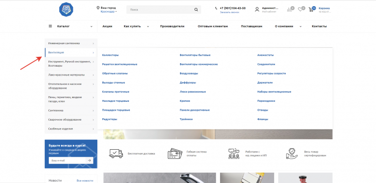376x183 pixels.
Task: Open the Оптовым клиентам menu item
Action: pos(213,26)
